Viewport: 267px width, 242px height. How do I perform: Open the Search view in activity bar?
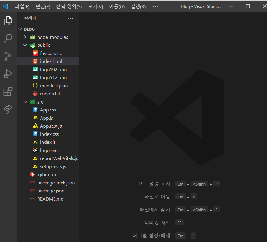[x=8, y=39]
